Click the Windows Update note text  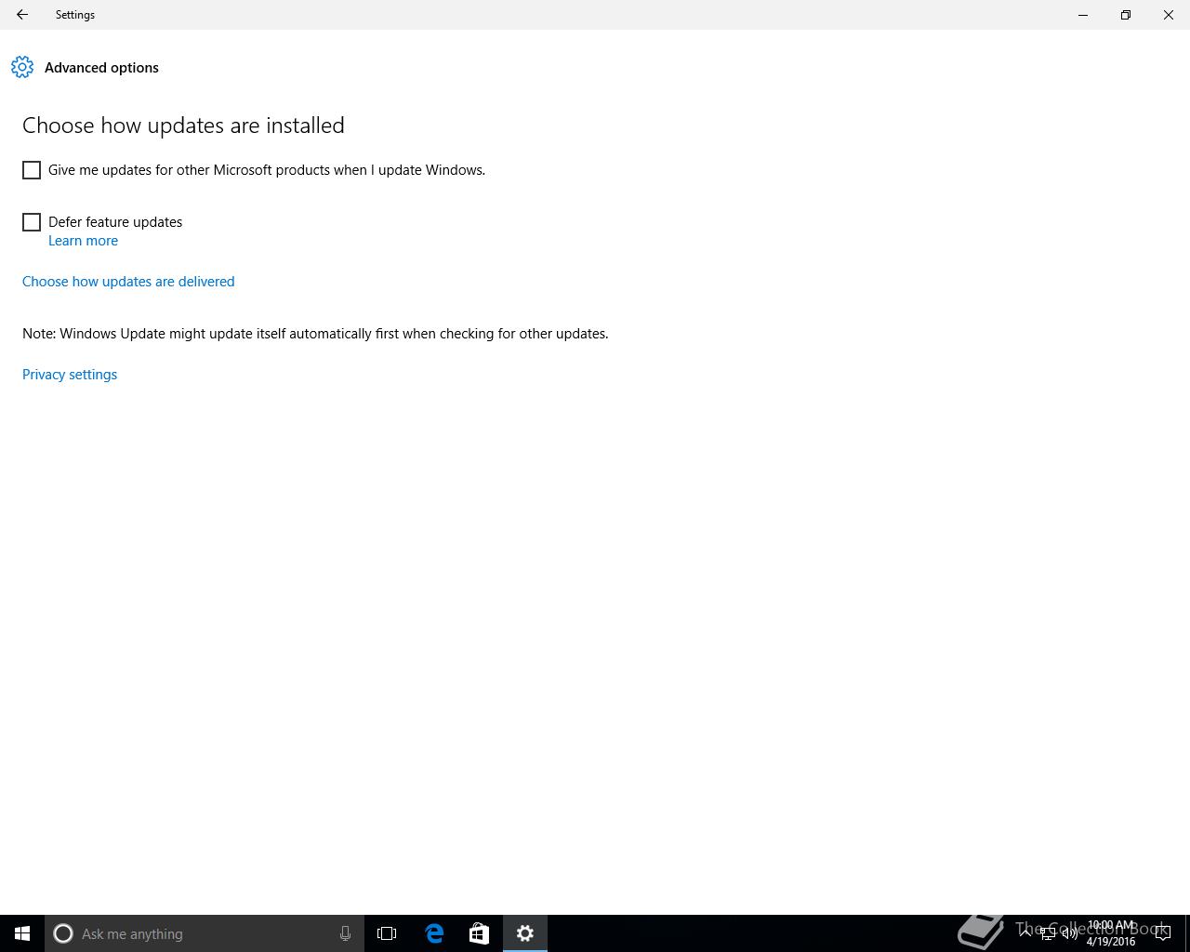[x=315, y=334]
